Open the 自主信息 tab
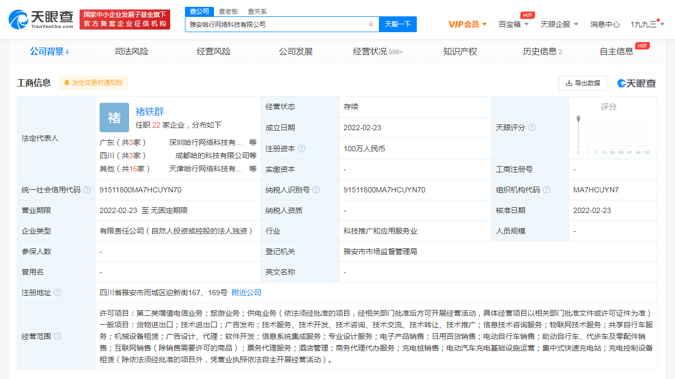The image size is (675, 379). (x=617, y=52)
